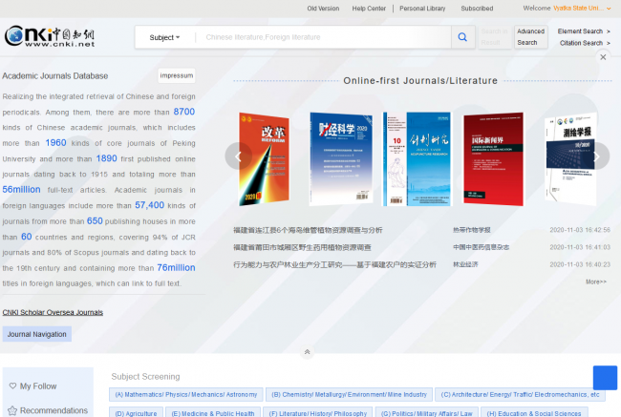Click the star icon beside Recommendations

(x=12, y=410)
